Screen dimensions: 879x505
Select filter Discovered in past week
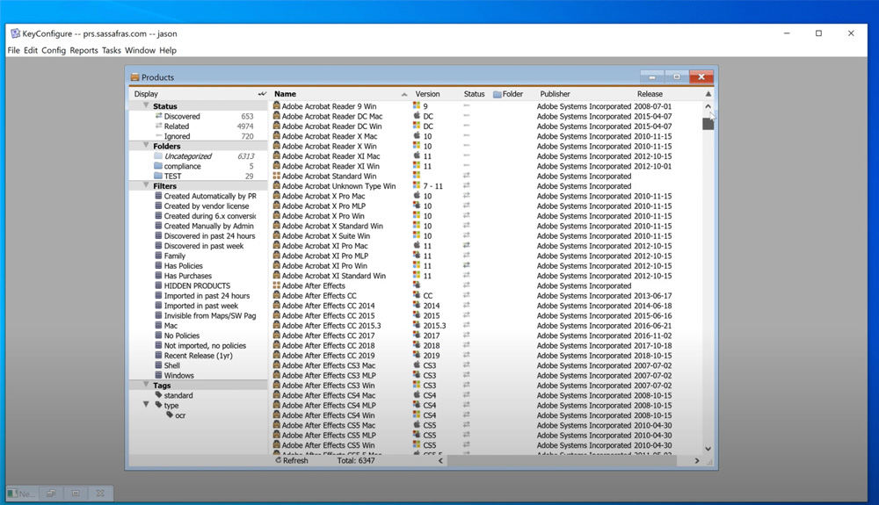tap(204, 246)
